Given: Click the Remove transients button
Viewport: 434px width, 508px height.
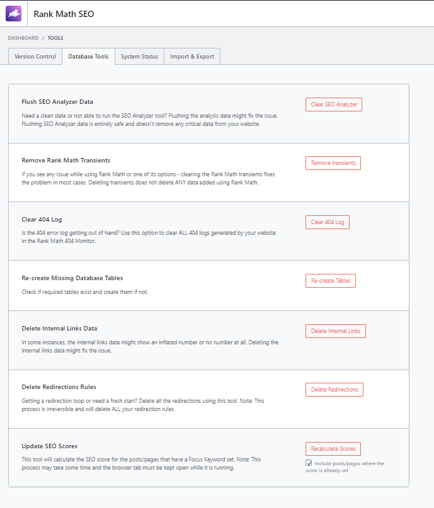Looking at the screenshot, I should point(333,163).
